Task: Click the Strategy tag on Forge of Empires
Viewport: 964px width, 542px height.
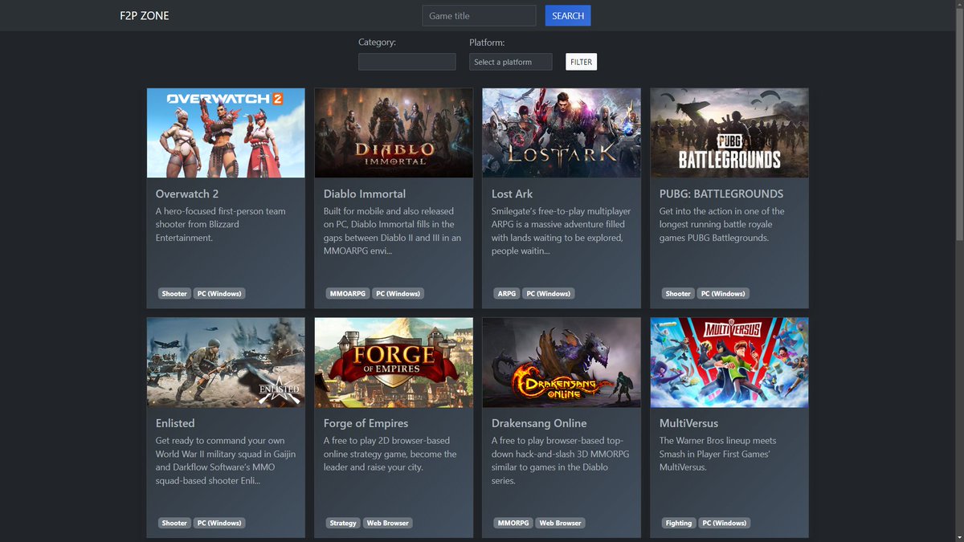Action: click(x=343, y=523)
